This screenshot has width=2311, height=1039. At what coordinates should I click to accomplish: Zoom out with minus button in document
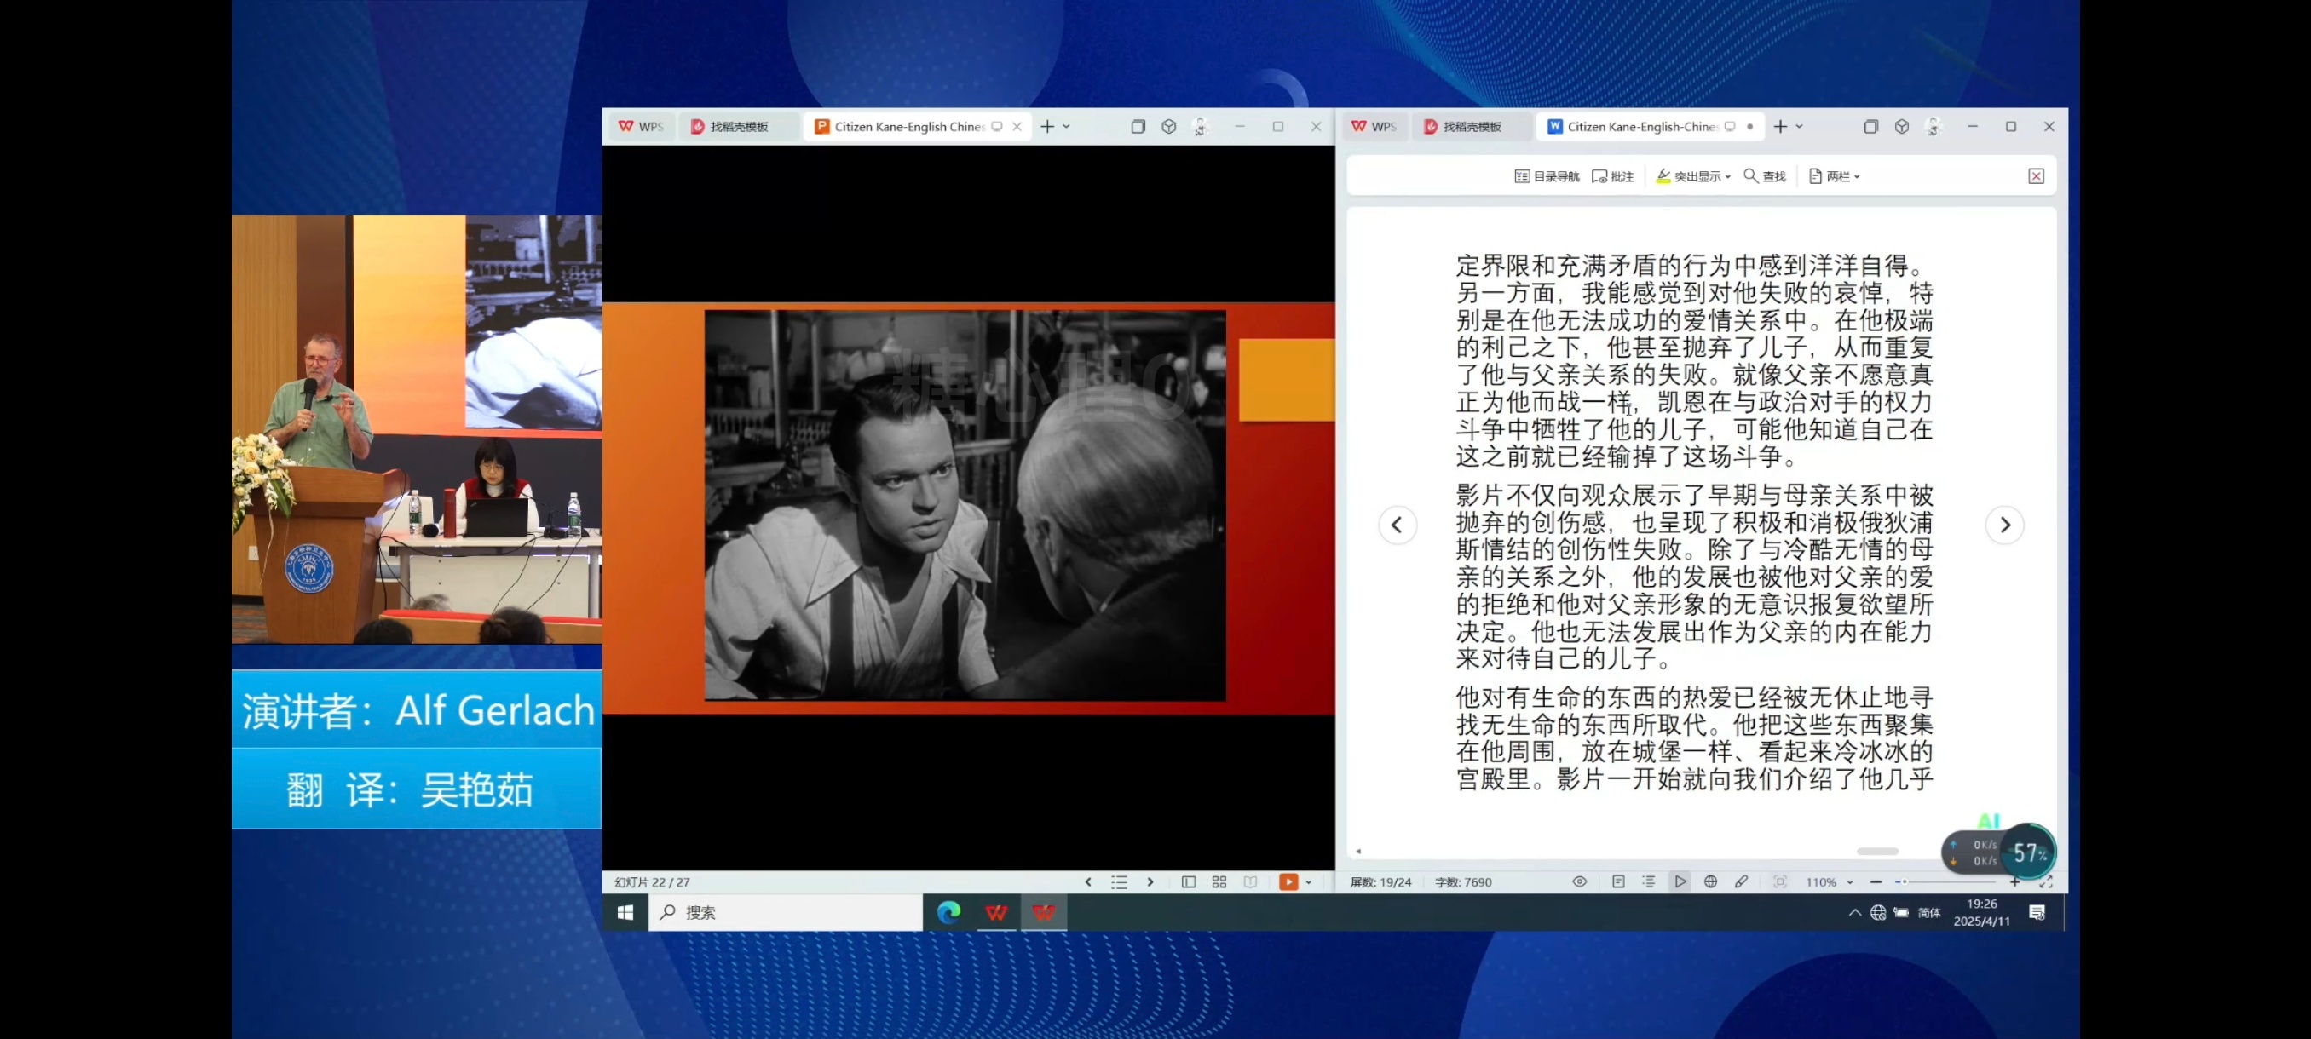pos(1876,882)
